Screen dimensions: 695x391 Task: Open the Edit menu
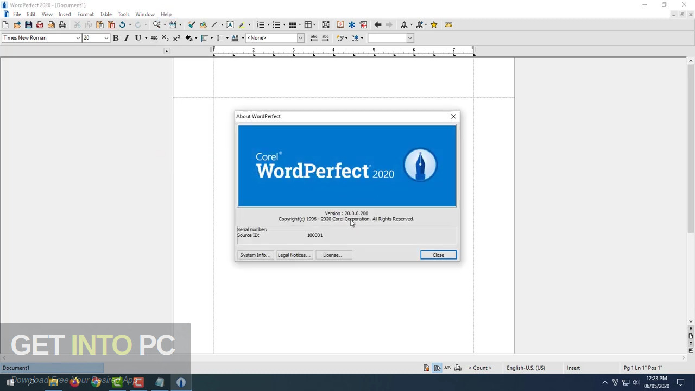point(31,14)
